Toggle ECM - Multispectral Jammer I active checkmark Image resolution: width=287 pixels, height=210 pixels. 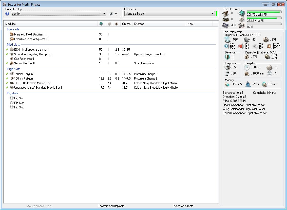click(x=7, y=50)
